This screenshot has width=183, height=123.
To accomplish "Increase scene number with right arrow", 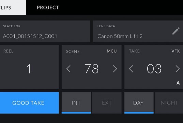I will coord(115,69).
